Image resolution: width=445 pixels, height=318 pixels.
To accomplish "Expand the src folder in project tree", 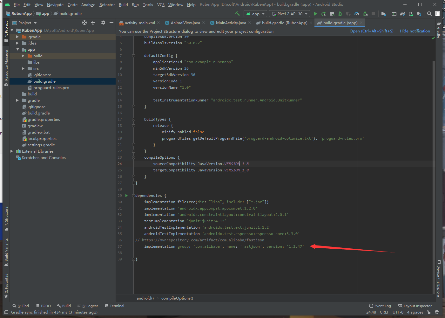I will pyautogui.click(x=23, y=69).
